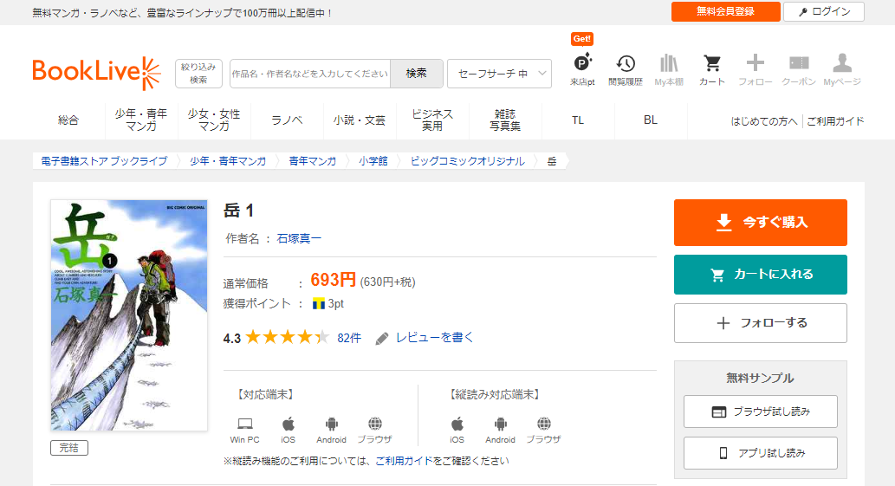Add to cart with カートに入れる button
This screenshot has height=486, width=895.
pos(760,275)
